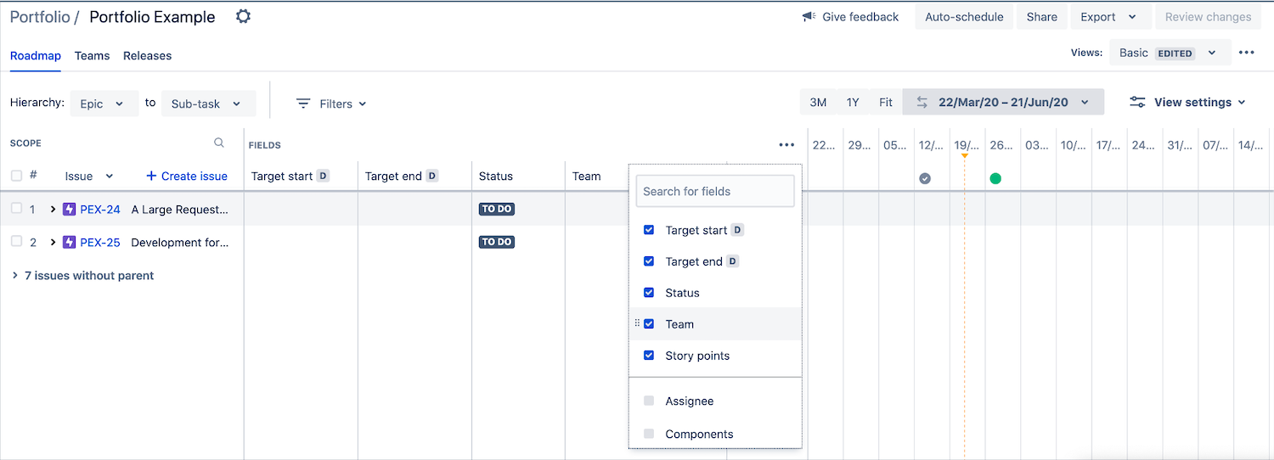
Task: Click the Search for fields input
Action: 715,191
